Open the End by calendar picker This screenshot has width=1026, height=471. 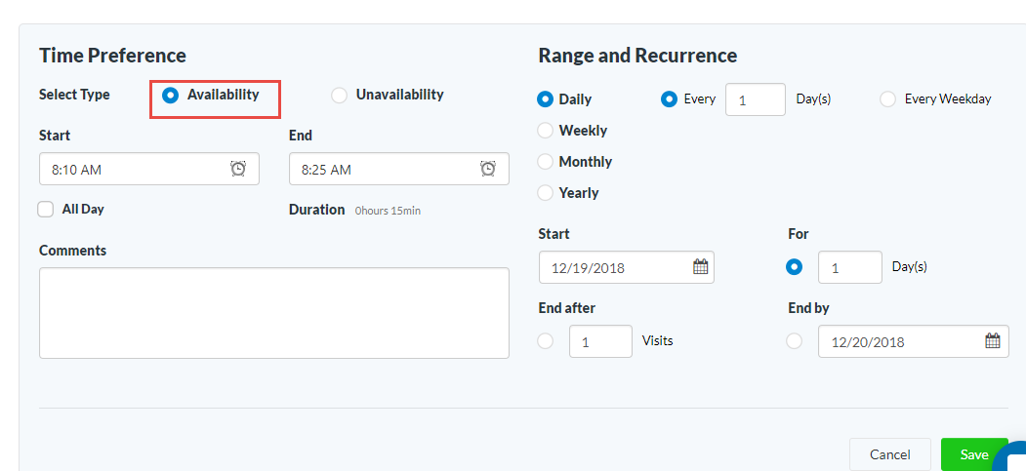click(993, 341)
